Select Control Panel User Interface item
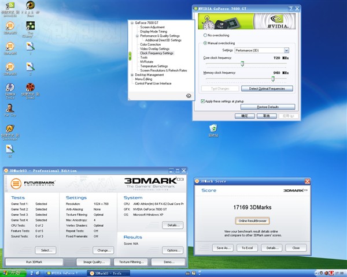Image resolution: width=347 pixels, height=277 pixels. tap(153, 84)
